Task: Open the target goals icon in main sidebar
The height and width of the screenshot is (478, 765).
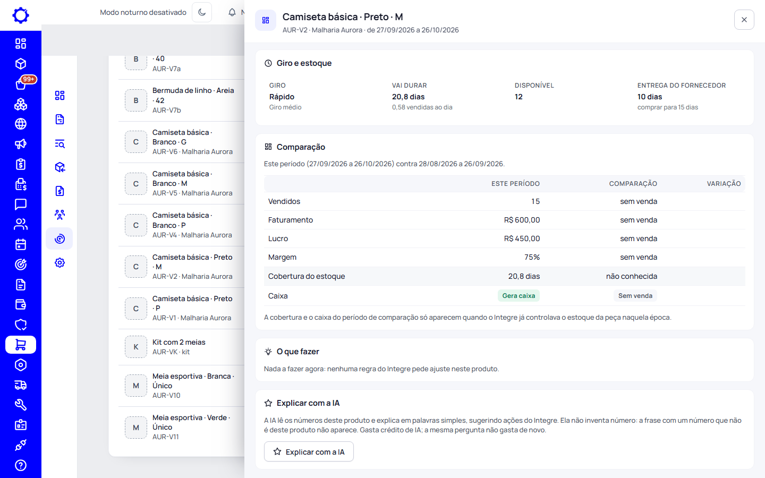Action: (21, 264)
